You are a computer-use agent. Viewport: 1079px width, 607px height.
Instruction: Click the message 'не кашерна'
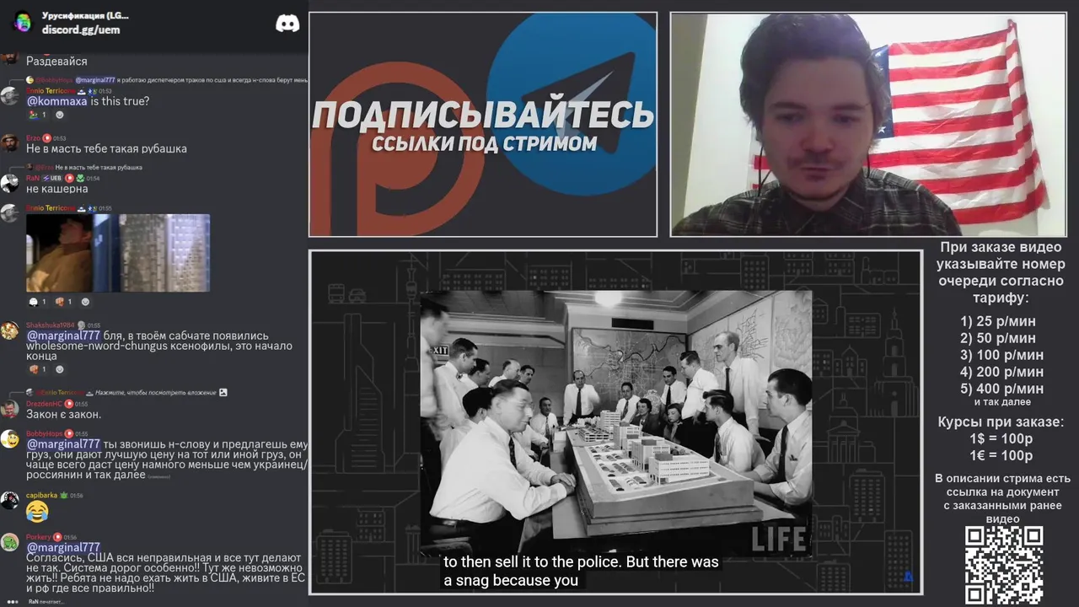coord(56,189)
